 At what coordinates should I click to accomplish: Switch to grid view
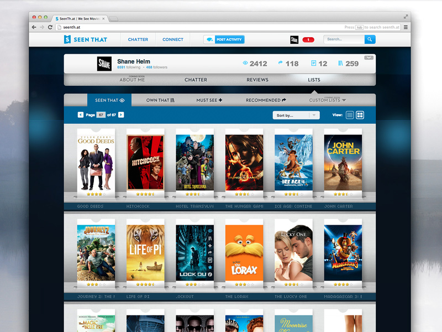click(x=360, y=115)
